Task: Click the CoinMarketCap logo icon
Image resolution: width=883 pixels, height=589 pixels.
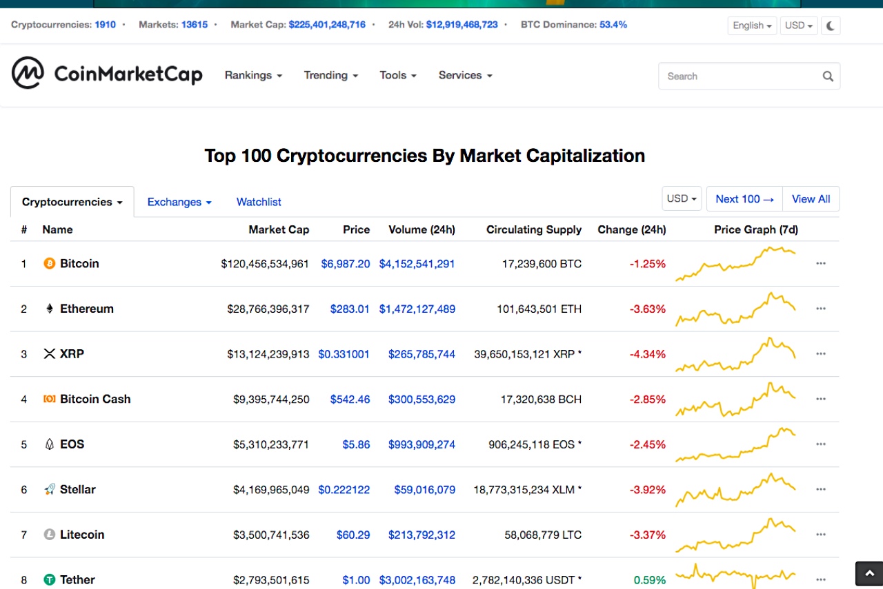Action: click(28, 73)
